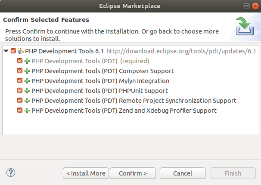This screenshot has width=261, height=185.
Task: Click green plus icon beside required PDT entry
Action: click(x=27, y=61)
